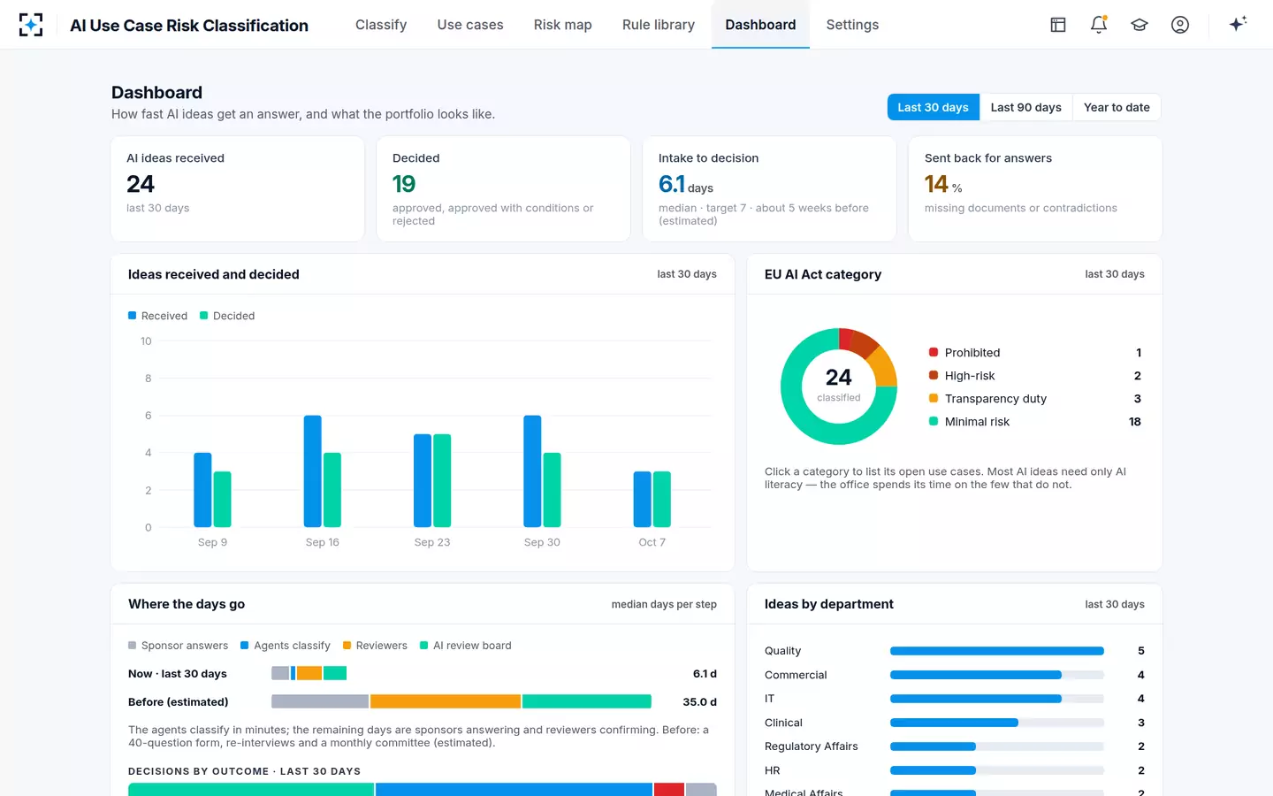Click the Minimal risk category row
This screenshot has width=1273, height=796.
[x=1035, y=422]
